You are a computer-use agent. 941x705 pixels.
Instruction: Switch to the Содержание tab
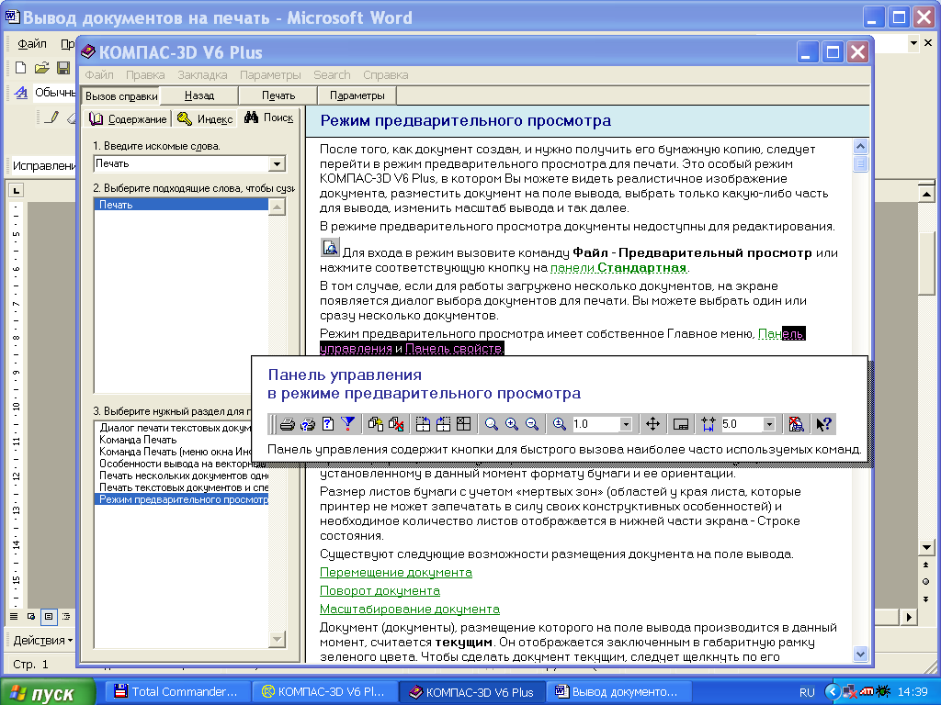click(x=128, y=118)
